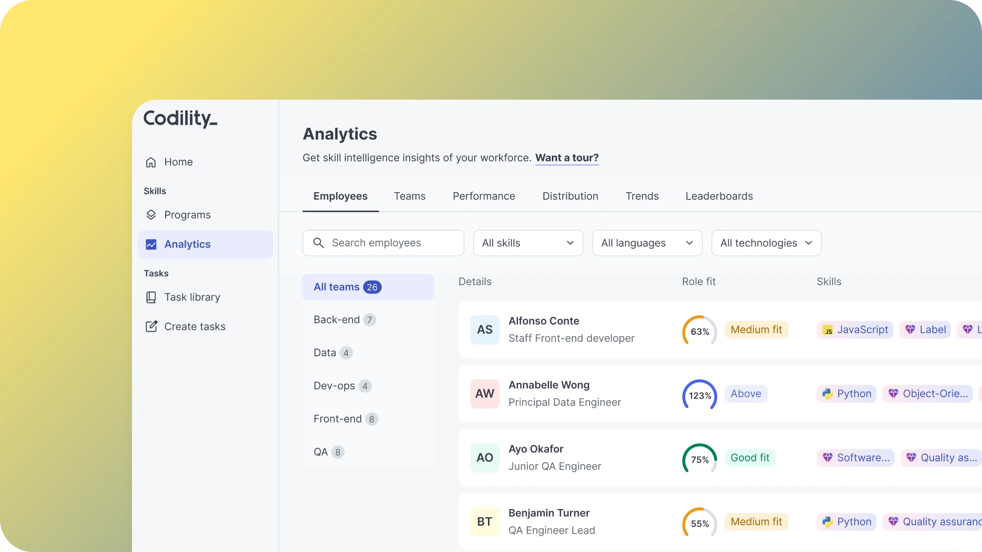Image resolution: width=982 pixels, height=552 pixels.
Task: Click Benjamin Turner's Python skill tag
Action: 846,521
